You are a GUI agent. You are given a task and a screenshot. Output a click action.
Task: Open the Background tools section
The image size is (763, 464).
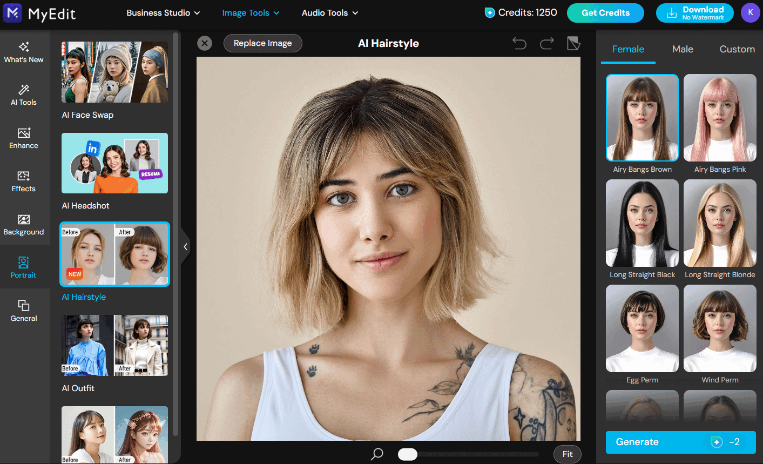coord(23,225)
